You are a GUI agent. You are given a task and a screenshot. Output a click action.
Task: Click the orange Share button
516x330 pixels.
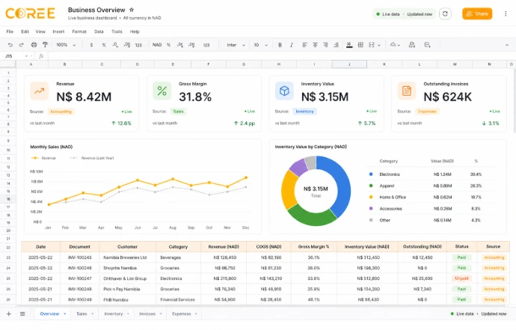(477, 13)
